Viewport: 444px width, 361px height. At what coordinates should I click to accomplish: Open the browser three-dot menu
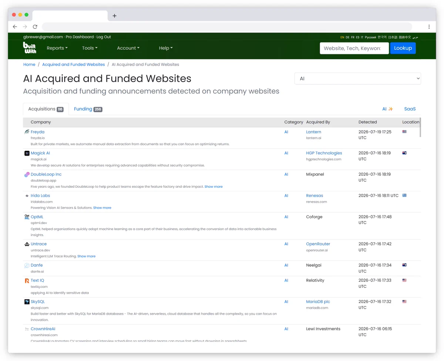(x=429, y=27)
